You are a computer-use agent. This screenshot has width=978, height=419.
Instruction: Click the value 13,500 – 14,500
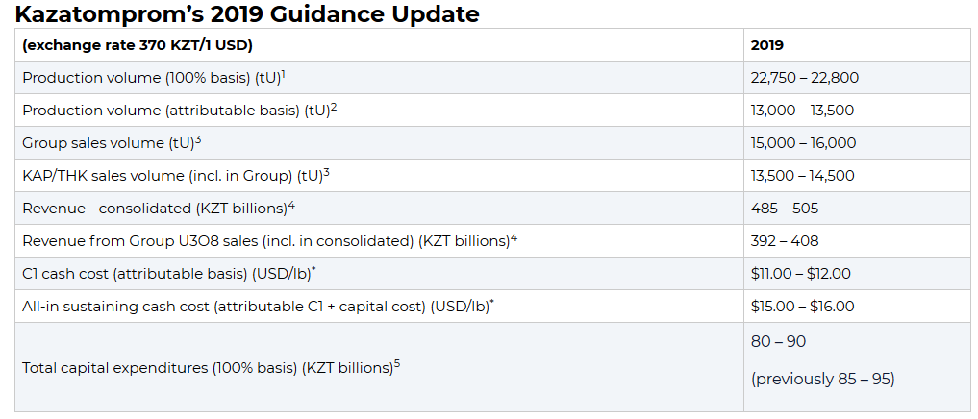point(803,176)
